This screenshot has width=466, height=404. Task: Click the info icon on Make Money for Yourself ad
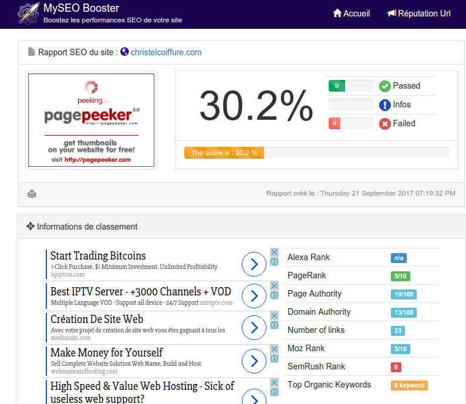[x=274, y=359]
